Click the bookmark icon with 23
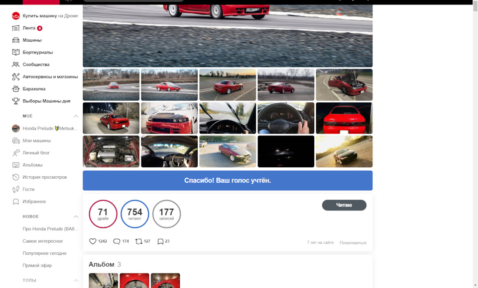The width and height of the screenshot is (478, 288). 160,241
